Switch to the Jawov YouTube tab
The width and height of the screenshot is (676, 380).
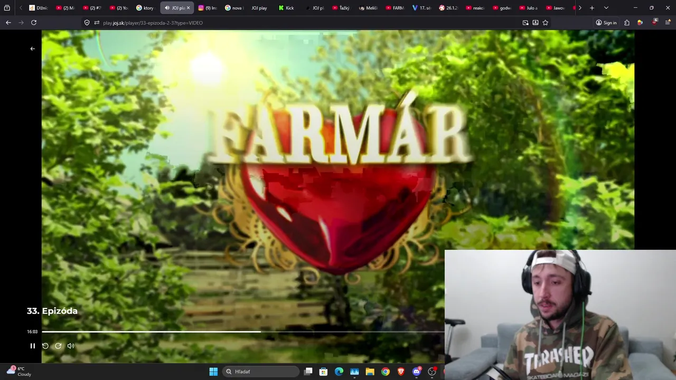click(x=555, y=8)
